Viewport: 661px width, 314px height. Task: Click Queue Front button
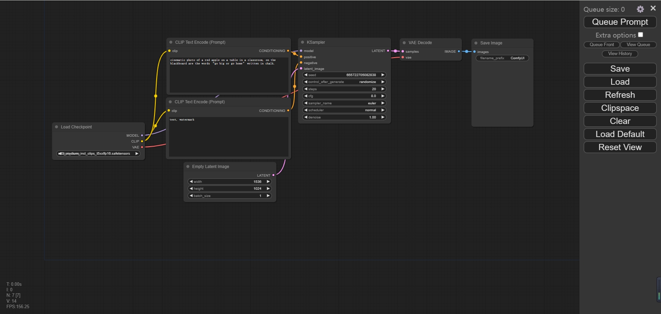(x=601, y=45)
